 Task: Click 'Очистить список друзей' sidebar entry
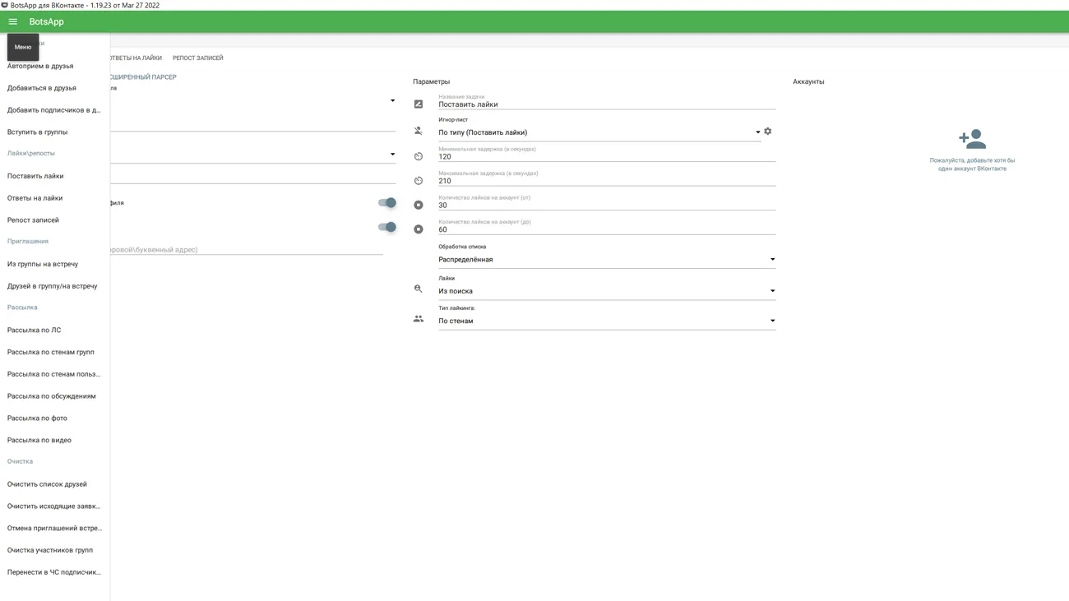coord(47,484)
